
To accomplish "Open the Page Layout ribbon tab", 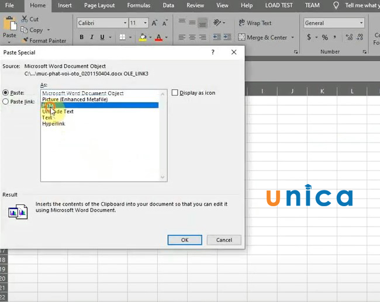I will (x=99, y=5).
